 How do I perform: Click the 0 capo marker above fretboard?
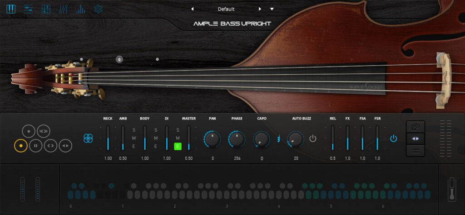pos(119,59)
